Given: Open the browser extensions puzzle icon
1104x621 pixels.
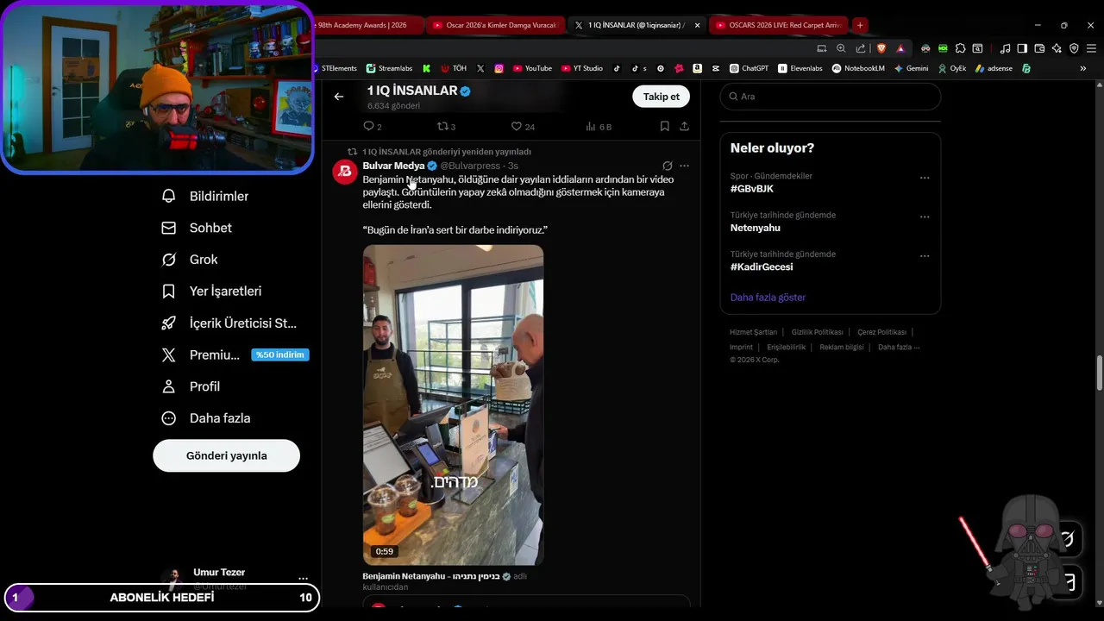Looking at the screenshot, I should coord(960,48).
